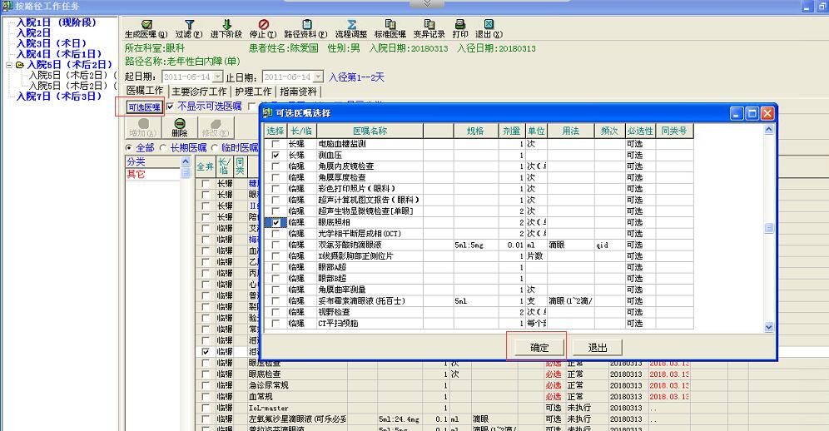
Task: Click the 退出 button in the dialog
Action: point(598,348)
